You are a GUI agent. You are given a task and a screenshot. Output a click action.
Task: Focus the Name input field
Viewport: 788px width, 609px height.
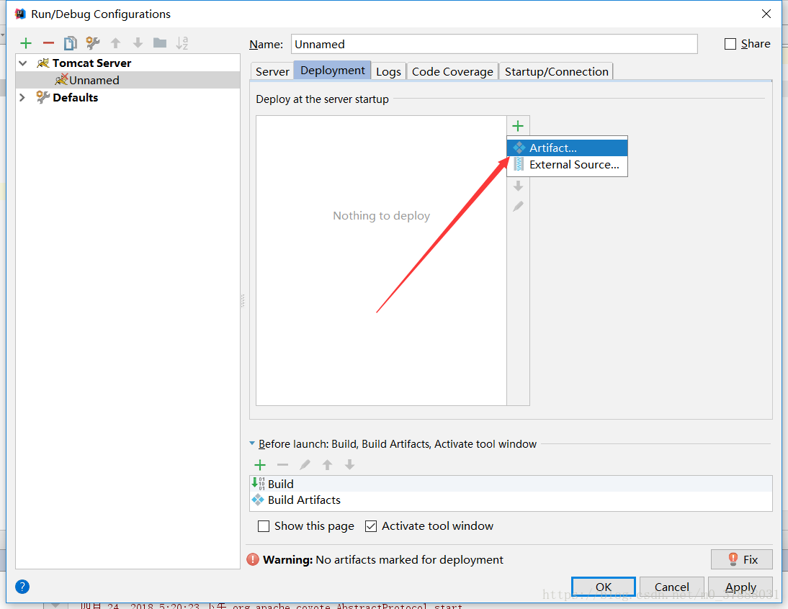494,44
